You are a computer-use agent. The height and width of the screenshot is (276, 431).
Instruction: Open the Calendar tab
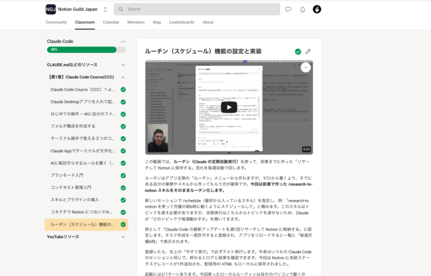click(111, 22)
